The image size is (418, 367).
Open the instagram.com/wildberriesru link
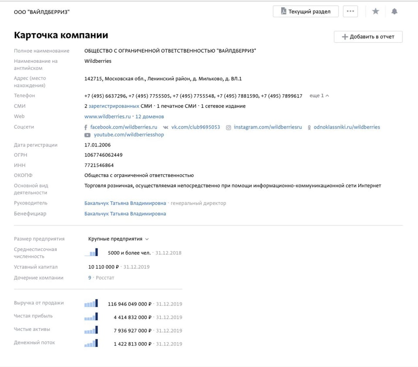(x=267, y=127)
